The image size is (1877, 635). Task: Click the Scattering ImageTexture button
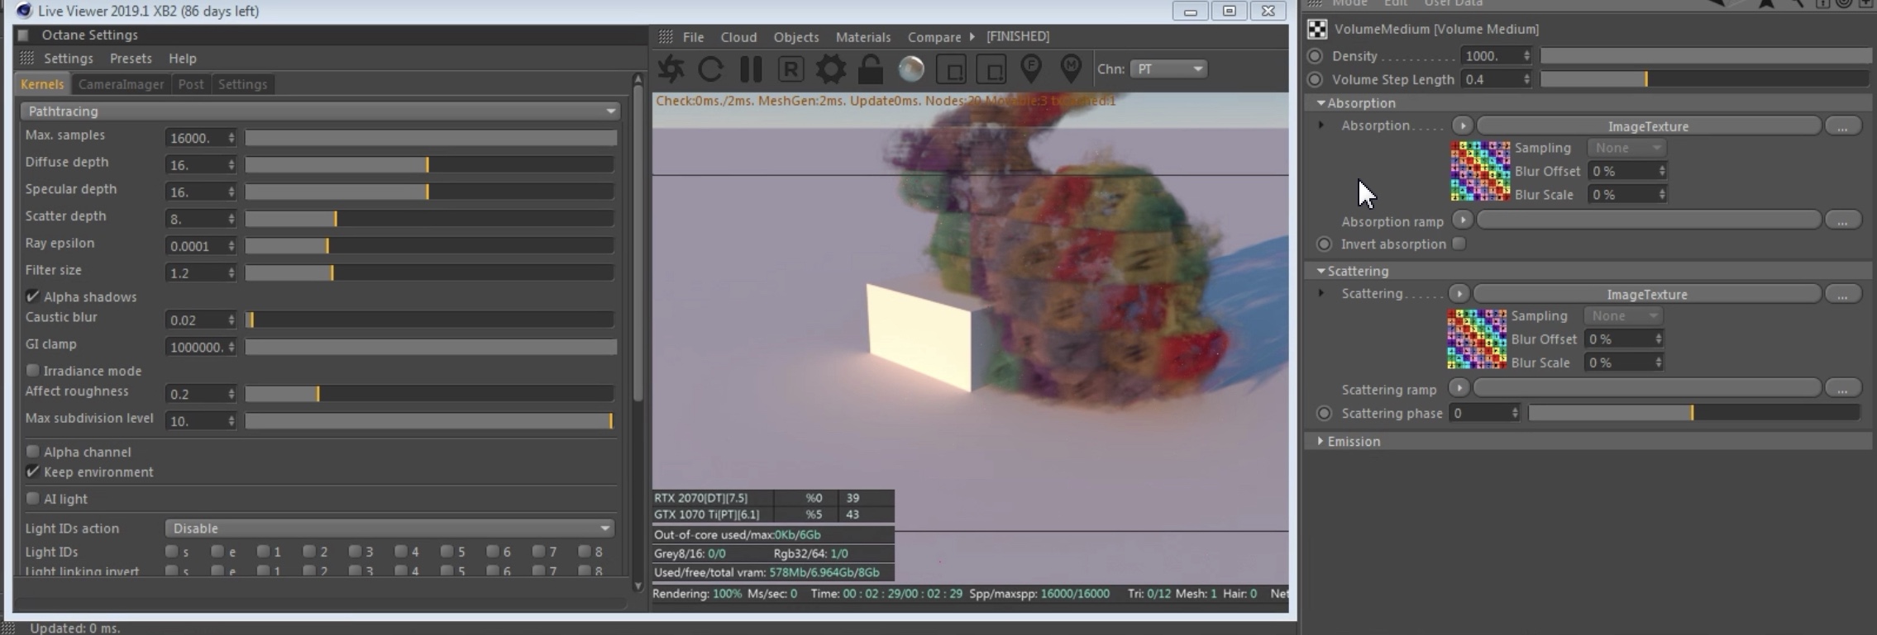1647,294
